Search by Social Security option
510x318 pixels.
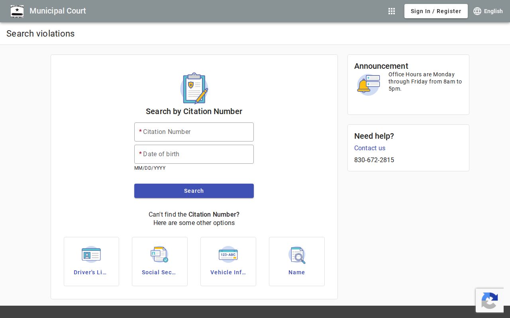point(160,262)
